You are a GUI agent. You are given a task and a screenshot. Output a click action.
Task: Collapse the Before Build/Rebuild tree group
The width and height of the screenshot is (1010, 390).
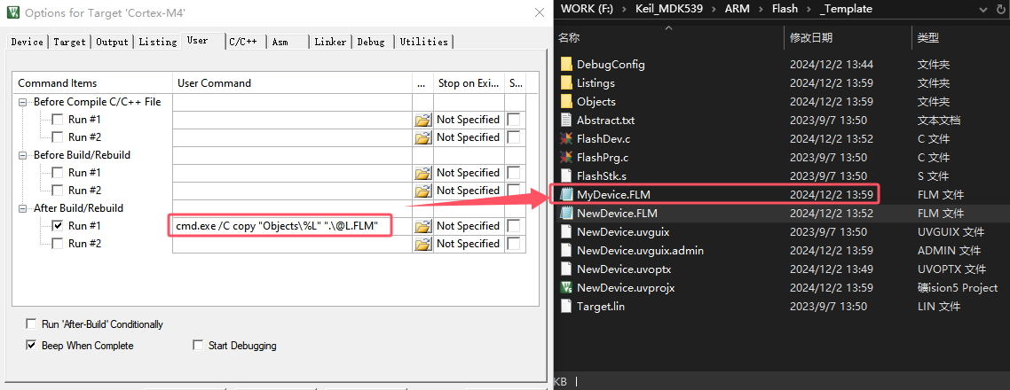23,155
